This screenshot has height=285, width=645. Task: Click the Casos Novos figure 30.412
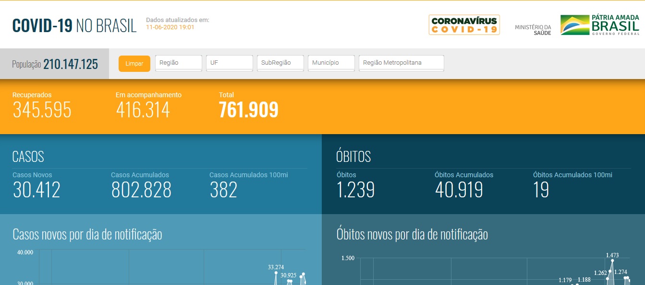(37, 190)
